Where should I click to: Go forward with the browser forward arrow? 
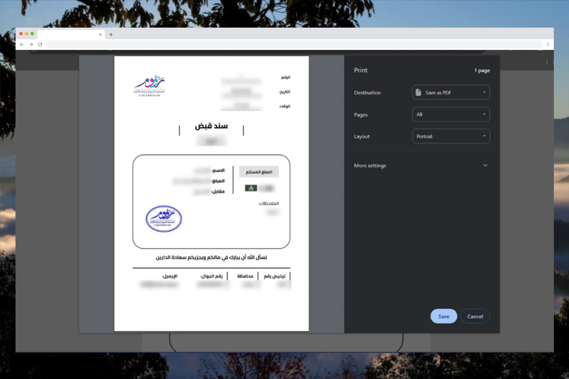pyautogui.click(x=31, y=44)
